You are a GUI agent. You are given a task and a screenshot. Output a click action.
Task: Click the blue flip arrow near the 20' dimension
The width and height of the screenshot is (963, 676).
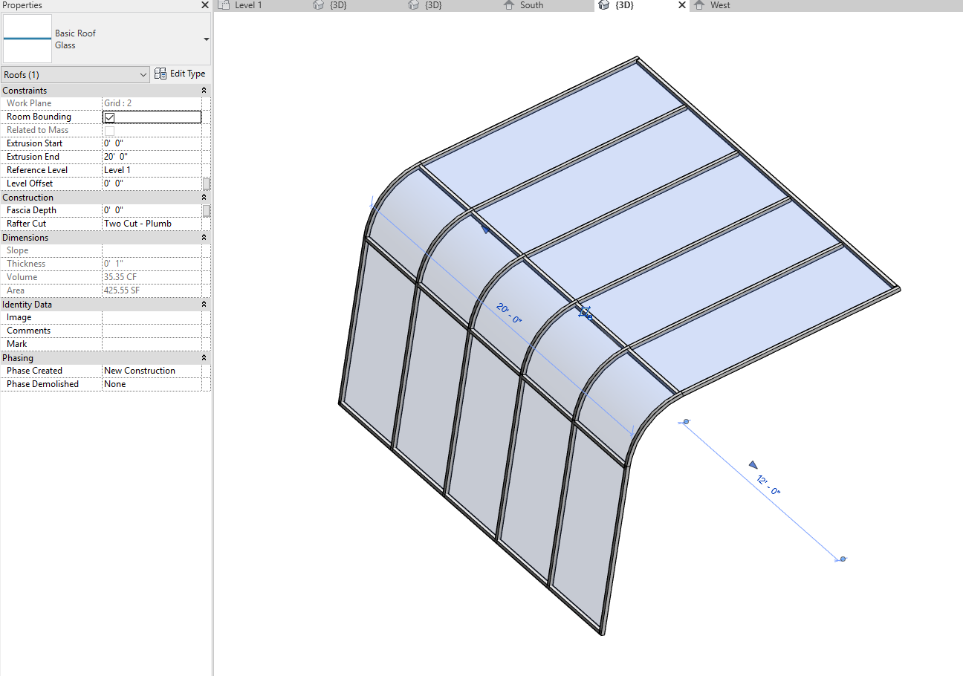click(x=486, y=231)
